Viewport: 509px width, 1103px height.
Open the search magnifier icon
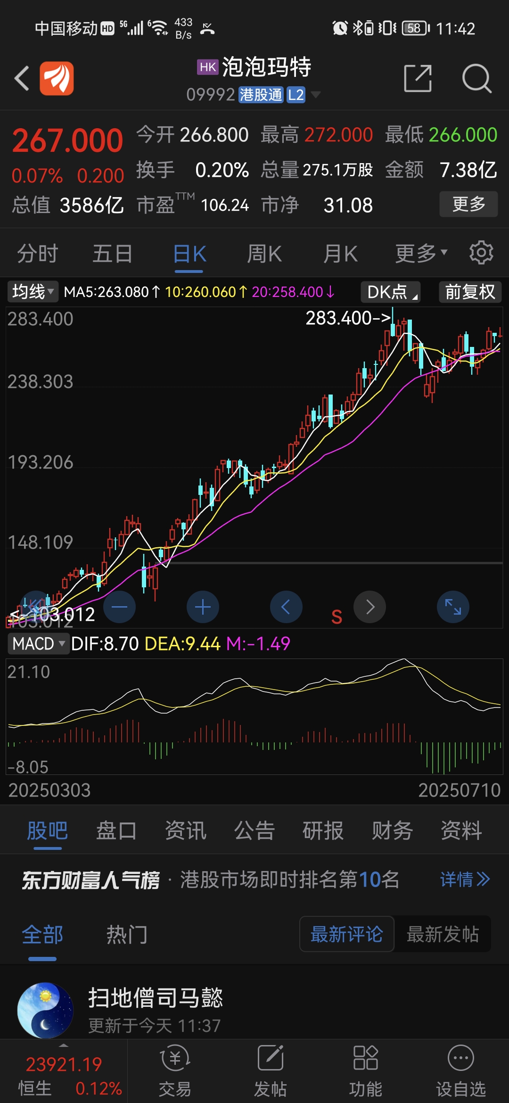point(476,78)
